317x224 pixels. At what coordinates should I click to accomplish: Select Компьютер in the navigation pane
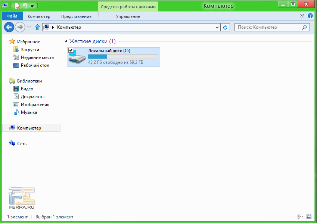click(x=31, y=128)
